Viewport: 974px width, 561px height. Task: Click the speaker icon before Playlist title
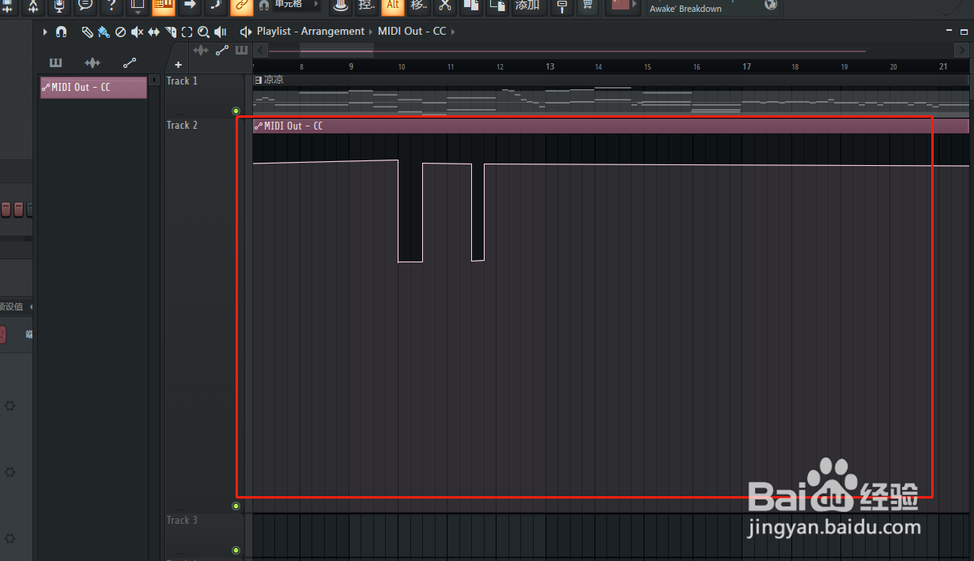pyautogui.click(x=246, y=32)
